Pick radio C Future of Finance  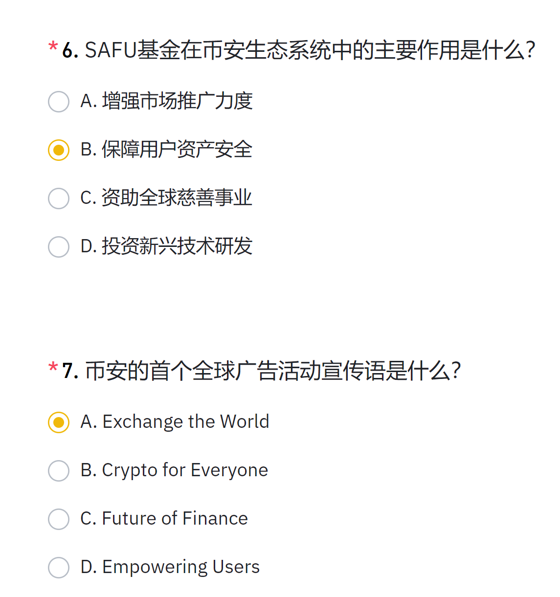point(59,519)
